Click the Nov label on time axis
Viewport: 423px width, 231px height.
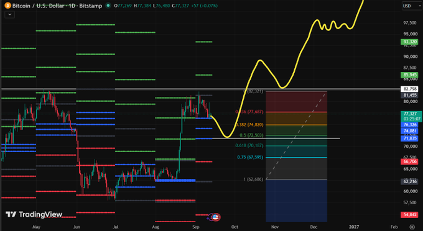[x=275, y=227]
